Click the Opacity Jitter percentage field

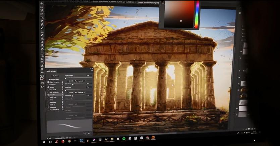[89, 76]
